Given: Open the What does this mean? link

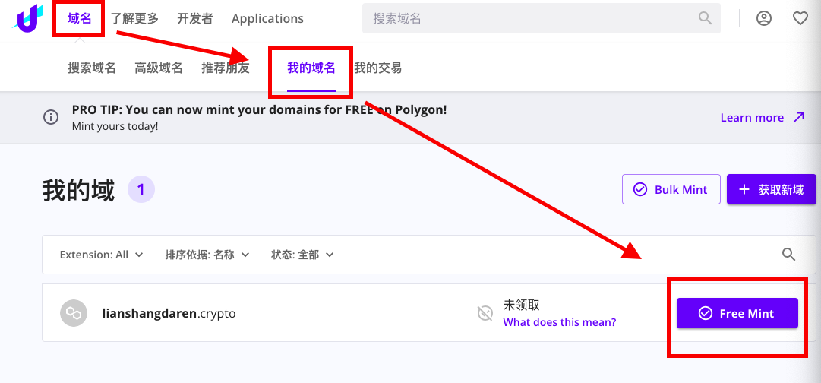Looking at the screenshot, I should tap(560, 321).
